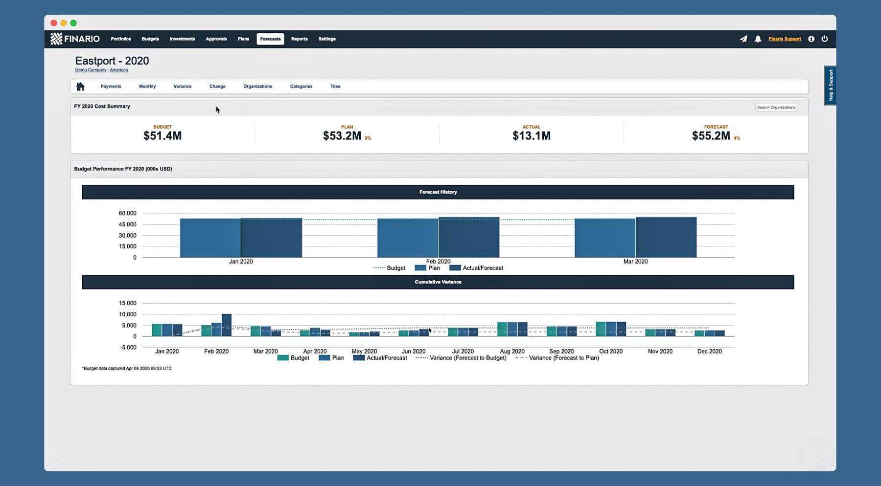Screen dimensions: 881x486
Task: Toggle Variance (Forecast to Plan) legend
Action: coord(557,358)
